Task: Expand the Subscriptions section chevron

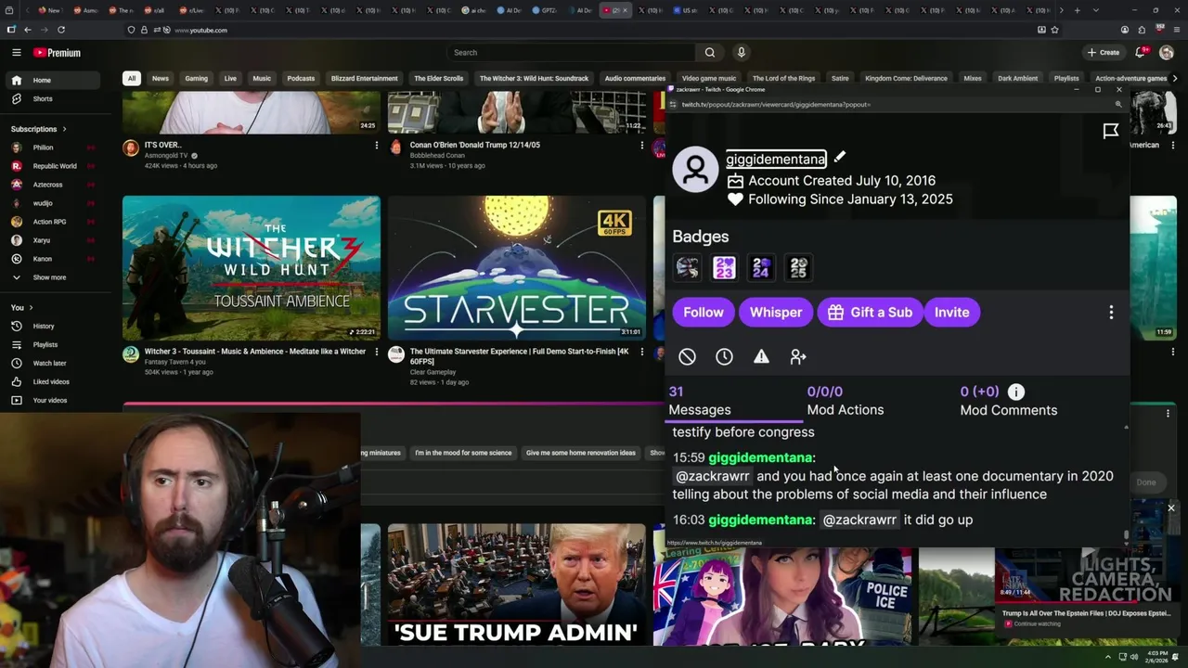Action: [x=64, y=129]
